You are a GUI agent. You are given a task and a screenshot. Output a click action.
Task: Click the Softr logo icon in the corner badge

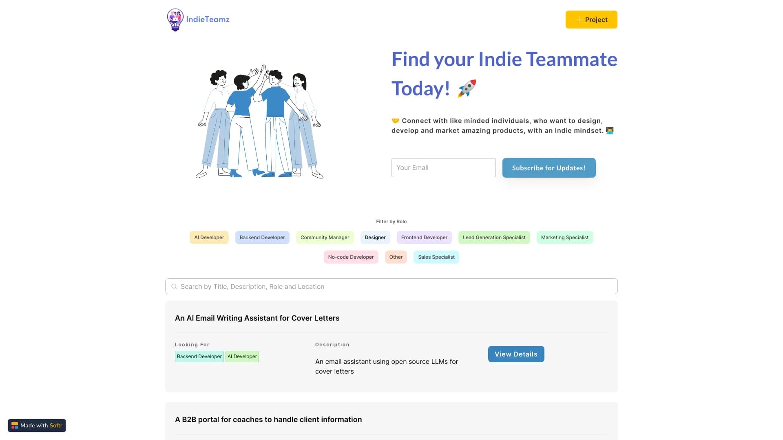[x=15, y=425]
